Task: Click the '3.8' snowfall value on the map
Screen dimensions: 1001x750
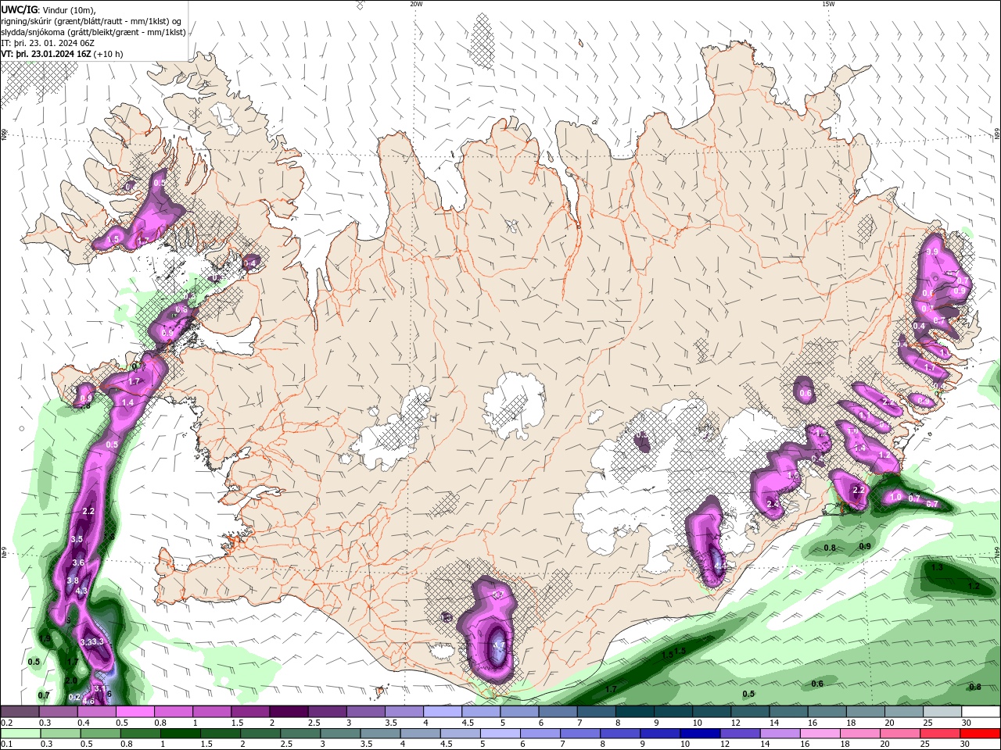Action: [x=73, y=580]
